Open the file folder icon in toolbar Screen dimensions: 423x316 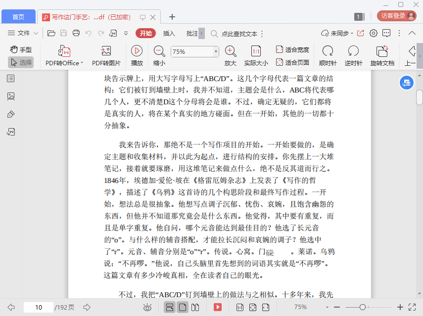(51, 33)
